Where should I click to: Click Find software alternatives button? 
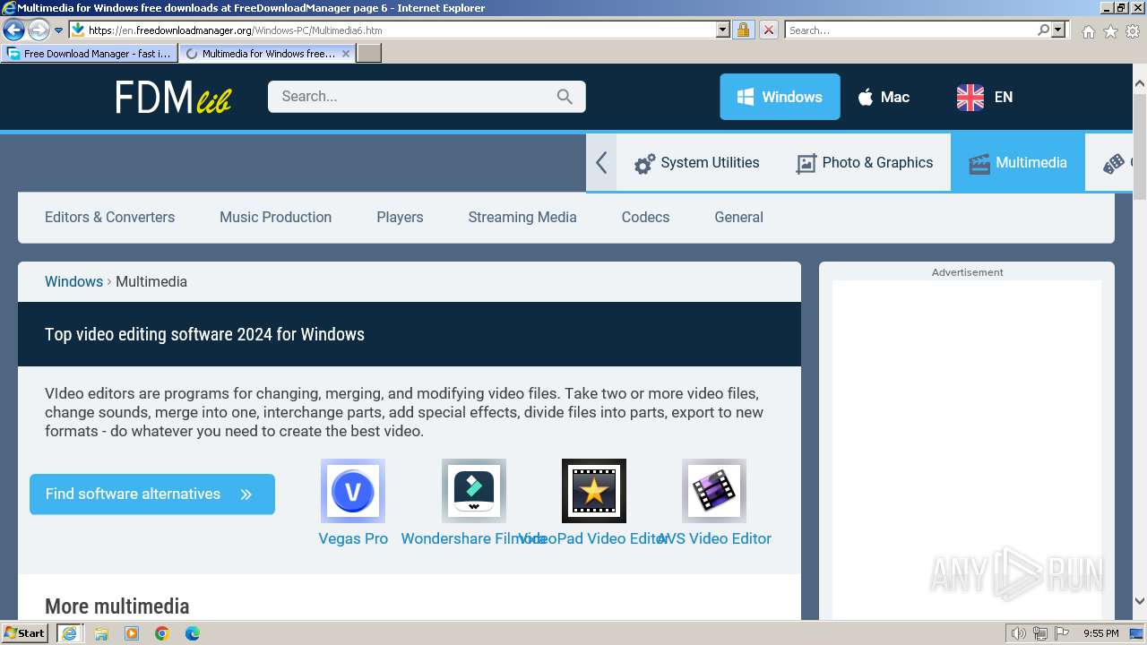(x=152, y=494)
